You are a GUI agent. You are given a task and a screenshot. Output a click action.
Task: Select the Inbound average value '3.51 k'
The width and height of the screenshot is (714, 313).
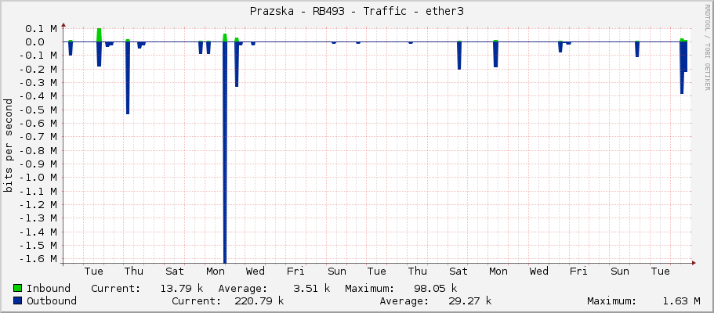311,288
